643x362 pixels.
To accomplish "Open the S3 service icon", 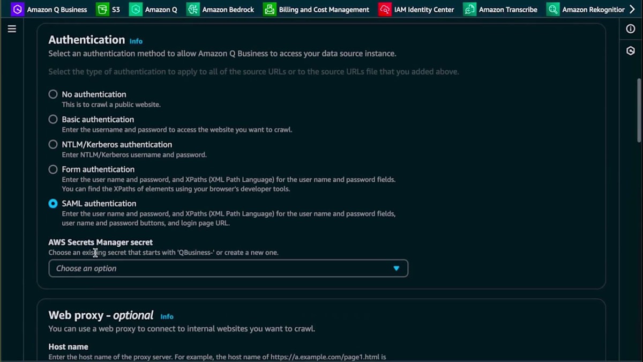I will [102, 9].
